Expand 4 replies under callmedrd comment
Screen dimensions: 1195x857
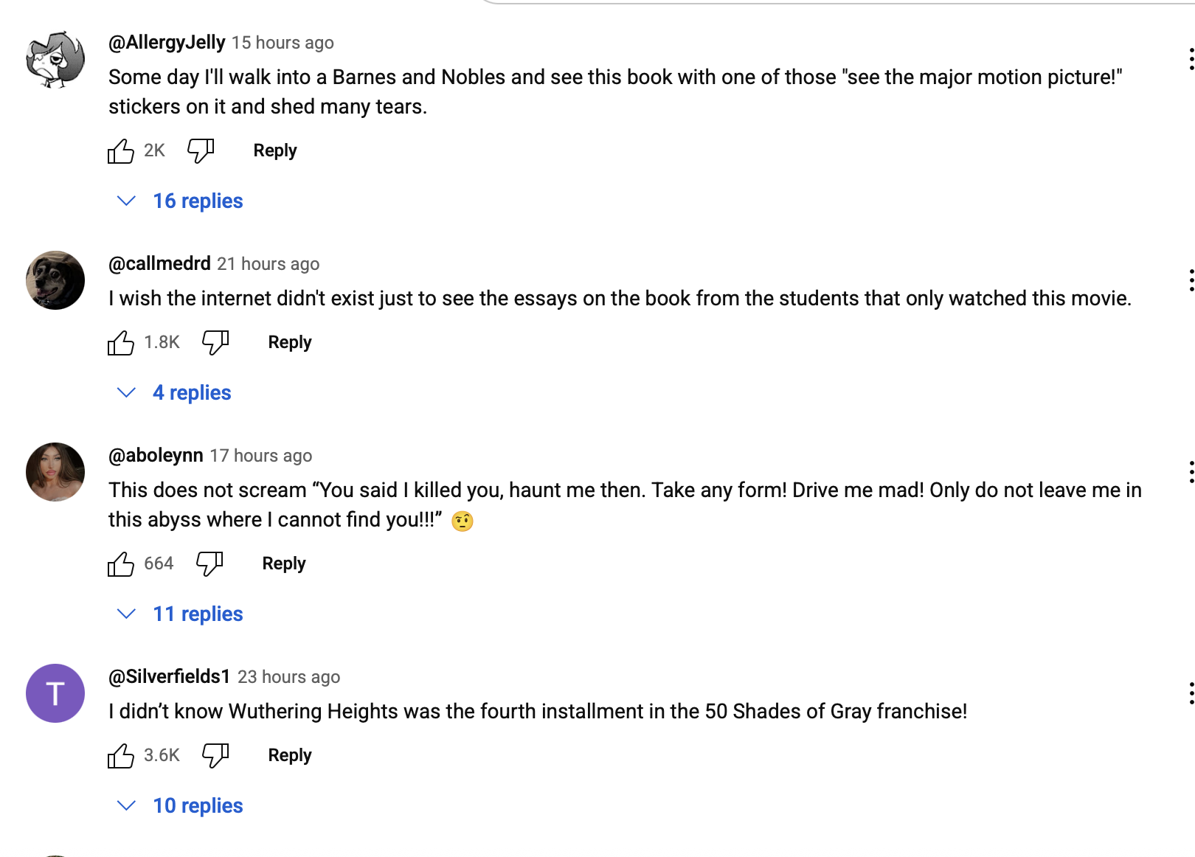(x=176, y=393)
